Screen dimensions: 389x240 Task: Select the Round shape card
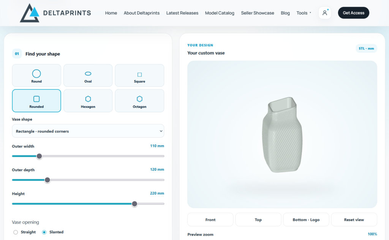36,75
